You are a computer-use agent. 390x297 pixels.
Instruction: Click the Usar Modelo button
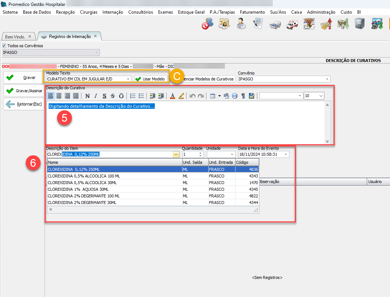[150, 79]
